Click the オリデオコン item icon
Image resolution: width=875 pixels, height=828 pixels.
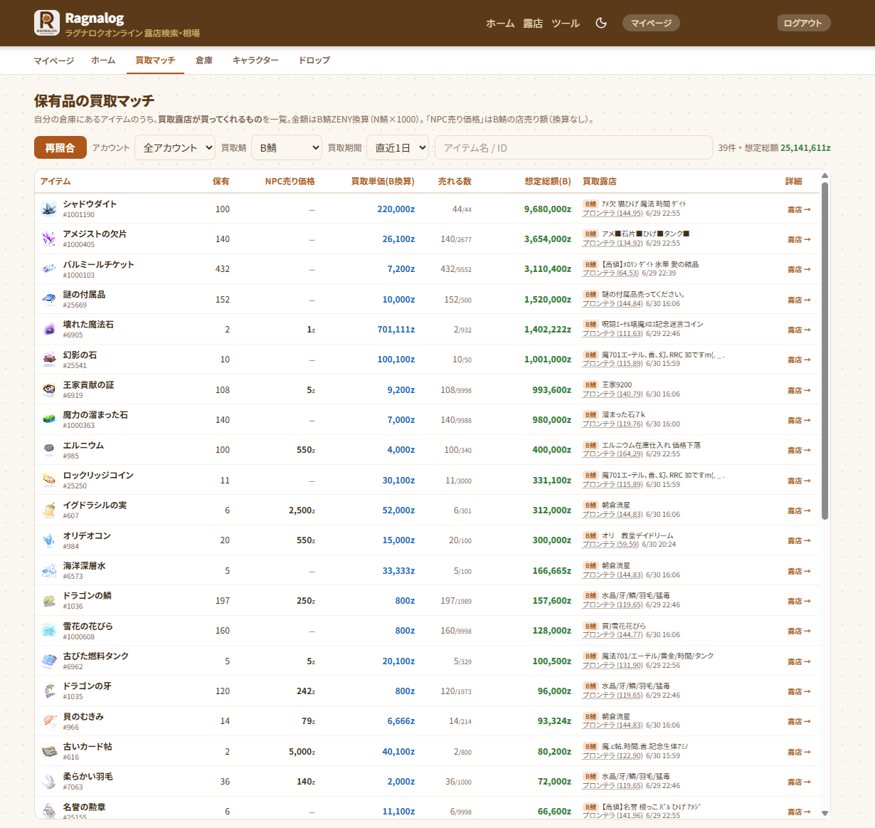(49, 540)
